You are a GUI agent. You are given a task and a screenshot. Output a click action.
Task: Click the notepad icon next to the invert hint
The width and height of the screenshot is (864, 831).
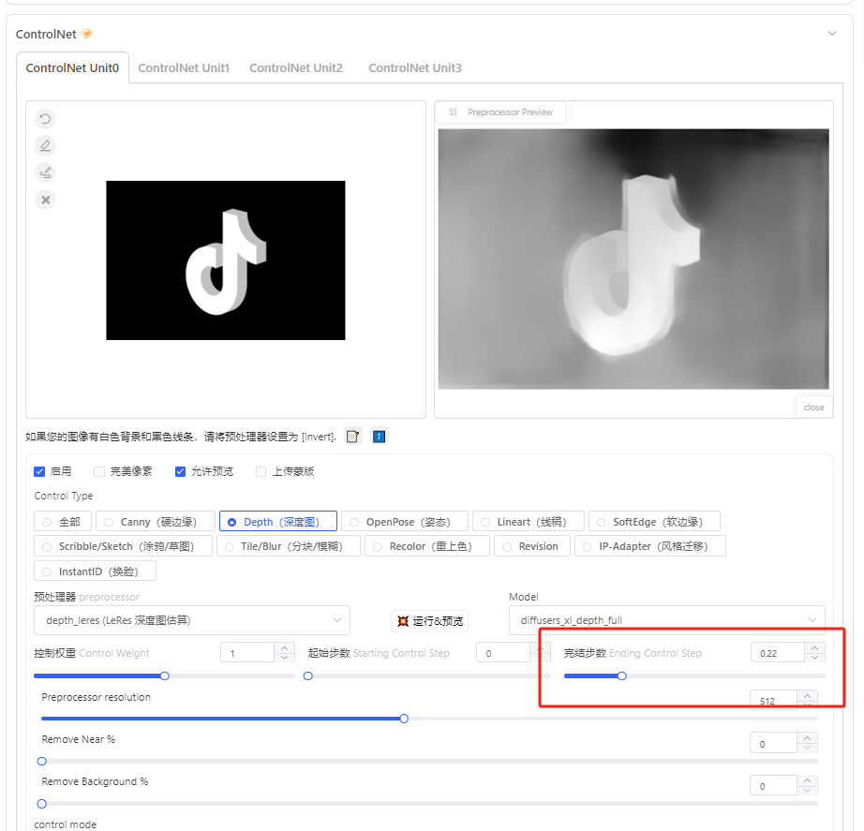(352, 437)
